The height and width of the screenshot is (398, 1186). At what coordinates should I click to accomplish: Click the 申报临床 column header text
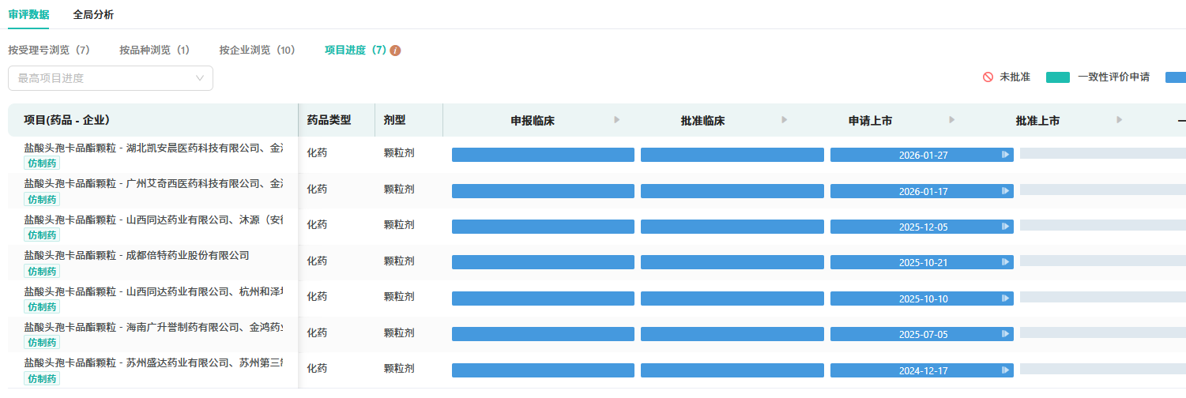click(x=533, y=121)
